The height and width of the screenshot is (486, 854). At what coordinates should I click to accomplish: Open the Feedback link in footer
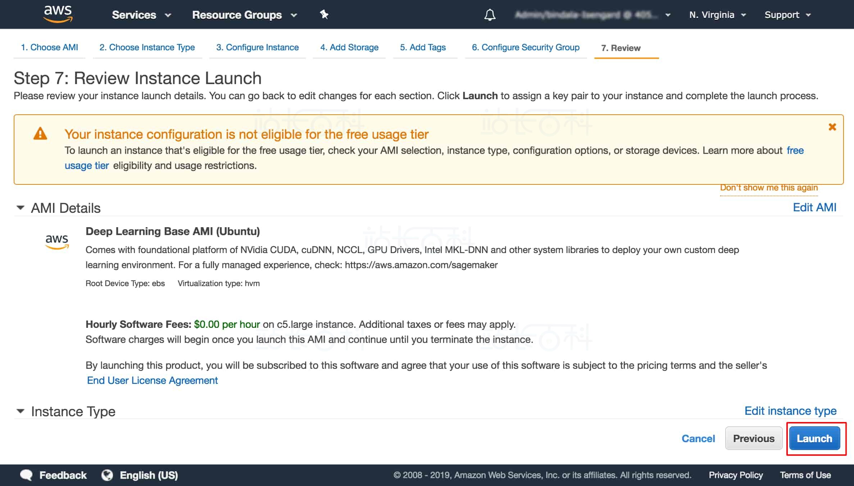(x=63, y=475)
